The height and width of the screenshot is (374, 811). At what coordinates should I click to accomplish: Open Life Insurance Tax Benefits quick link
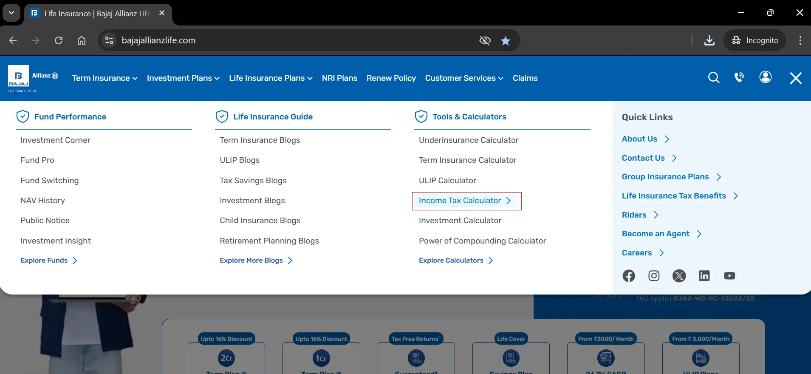(x=680, y=196)
